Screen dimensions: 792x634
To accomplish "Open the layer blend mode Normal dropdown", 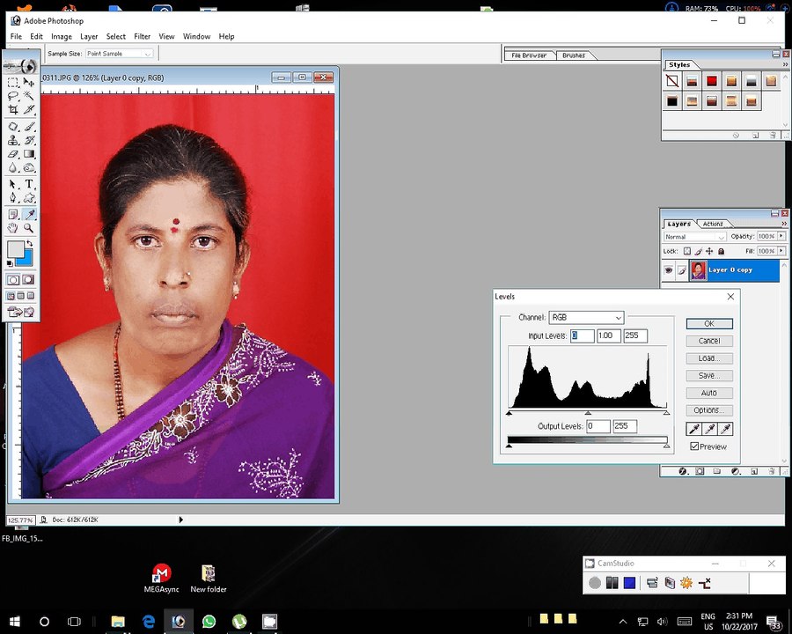I will click(694, 237).
